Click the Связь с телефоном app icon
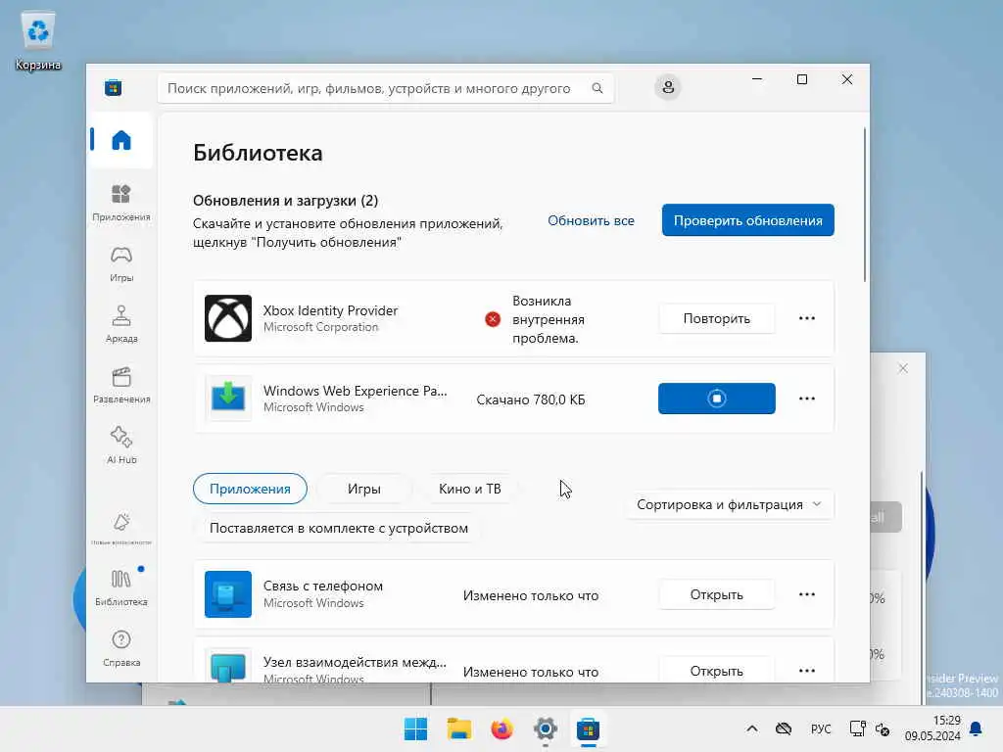The width and height of the screenshot is (1003, 752). click(x=227, y=594)
